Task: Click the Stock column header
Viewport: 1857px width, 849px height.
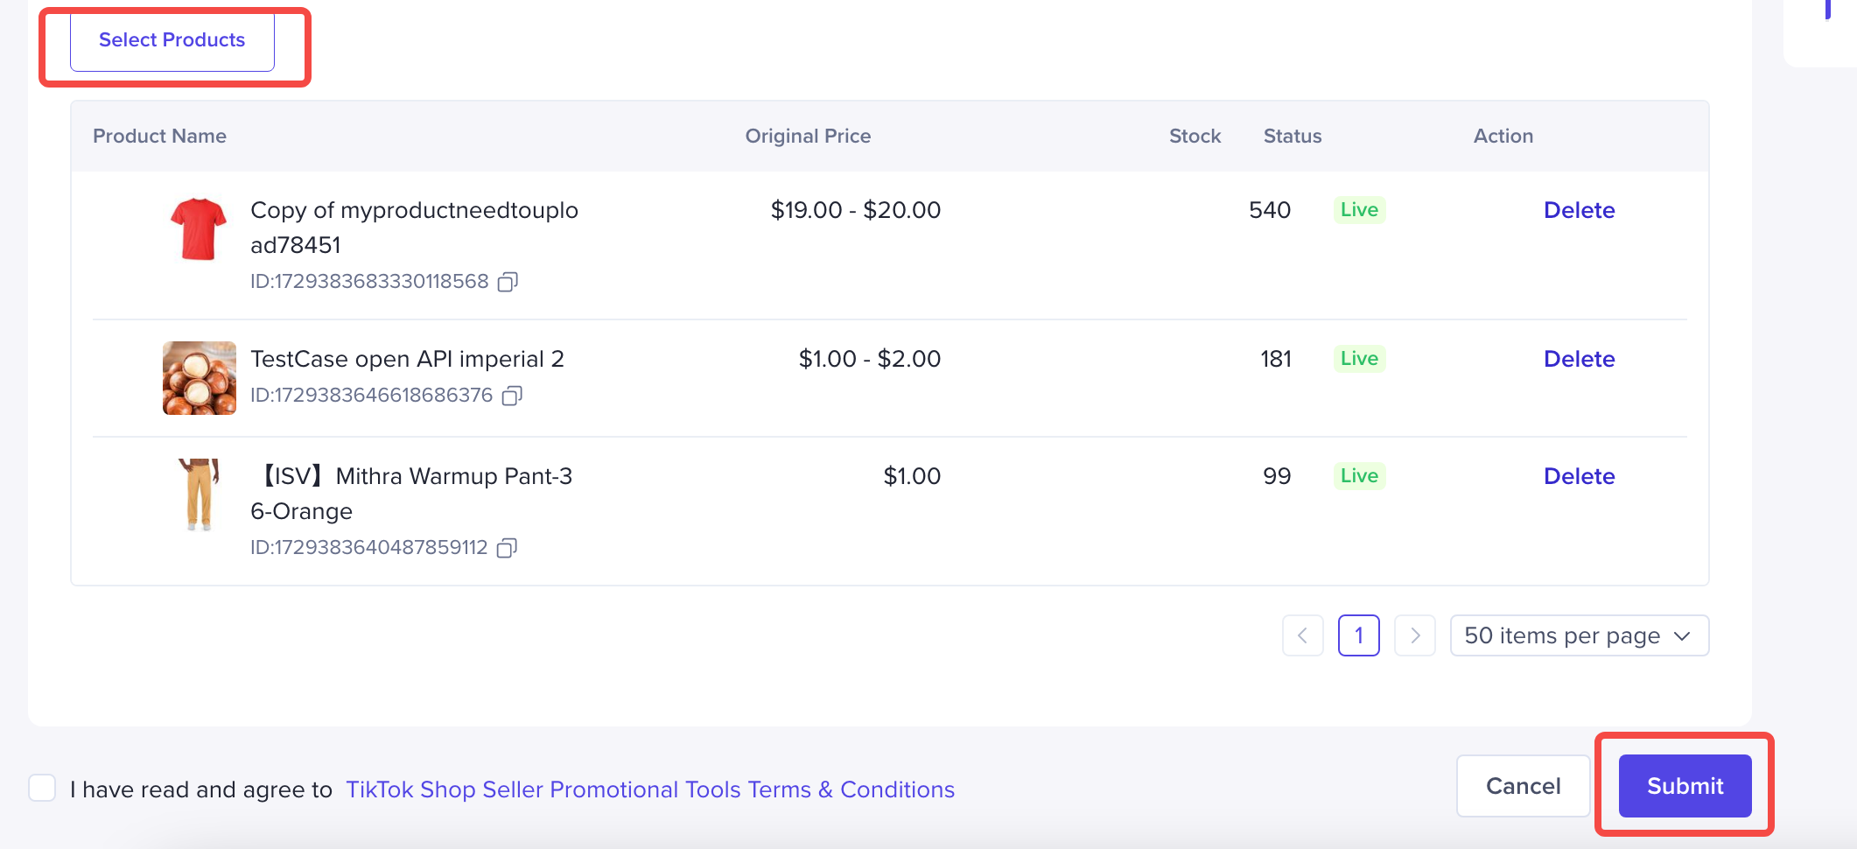Action: (1195, 136)
